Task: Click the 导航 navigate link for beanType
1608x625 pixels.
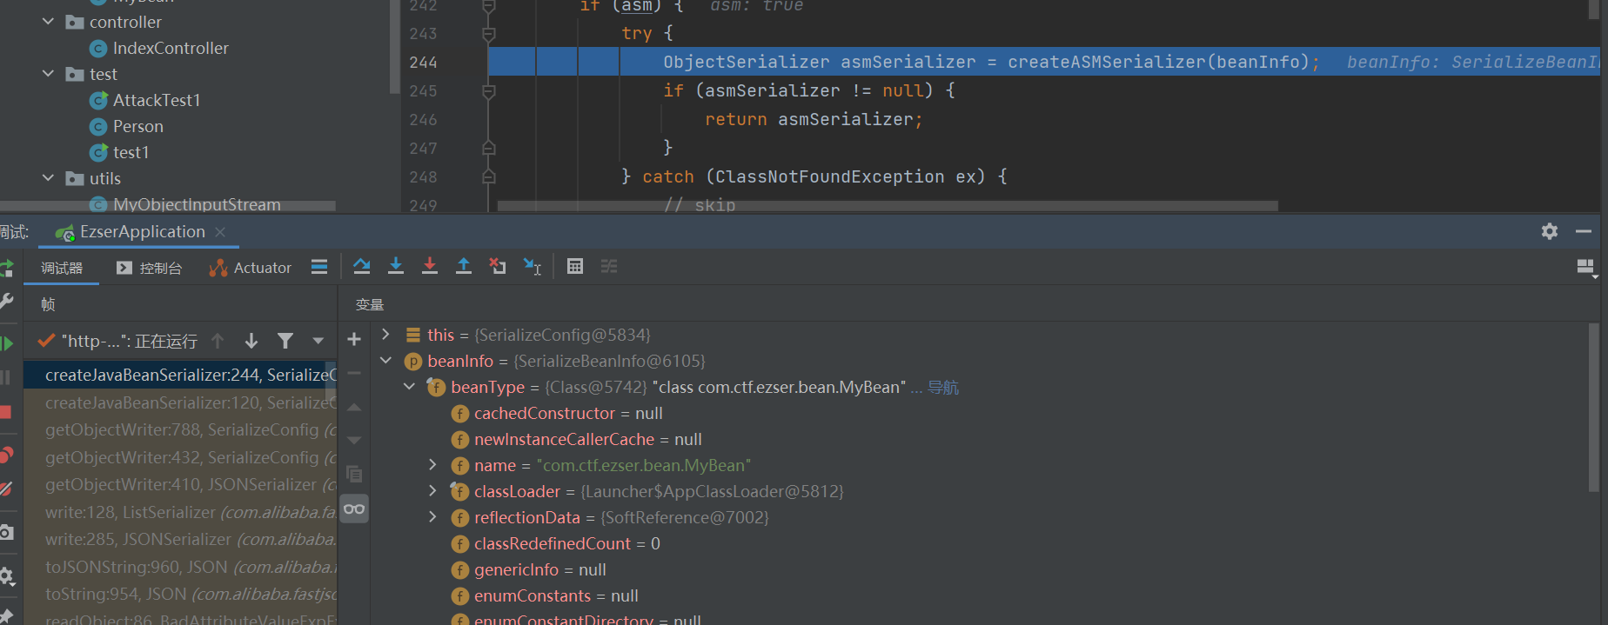Action: [942, 388]
